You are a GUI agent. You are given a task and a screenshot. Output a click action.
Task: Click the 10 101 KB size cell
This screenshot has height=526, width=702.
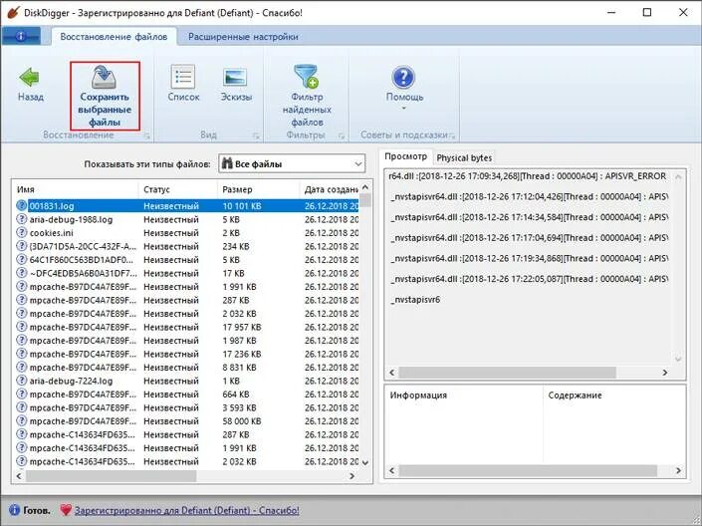(x=242, y=206)
